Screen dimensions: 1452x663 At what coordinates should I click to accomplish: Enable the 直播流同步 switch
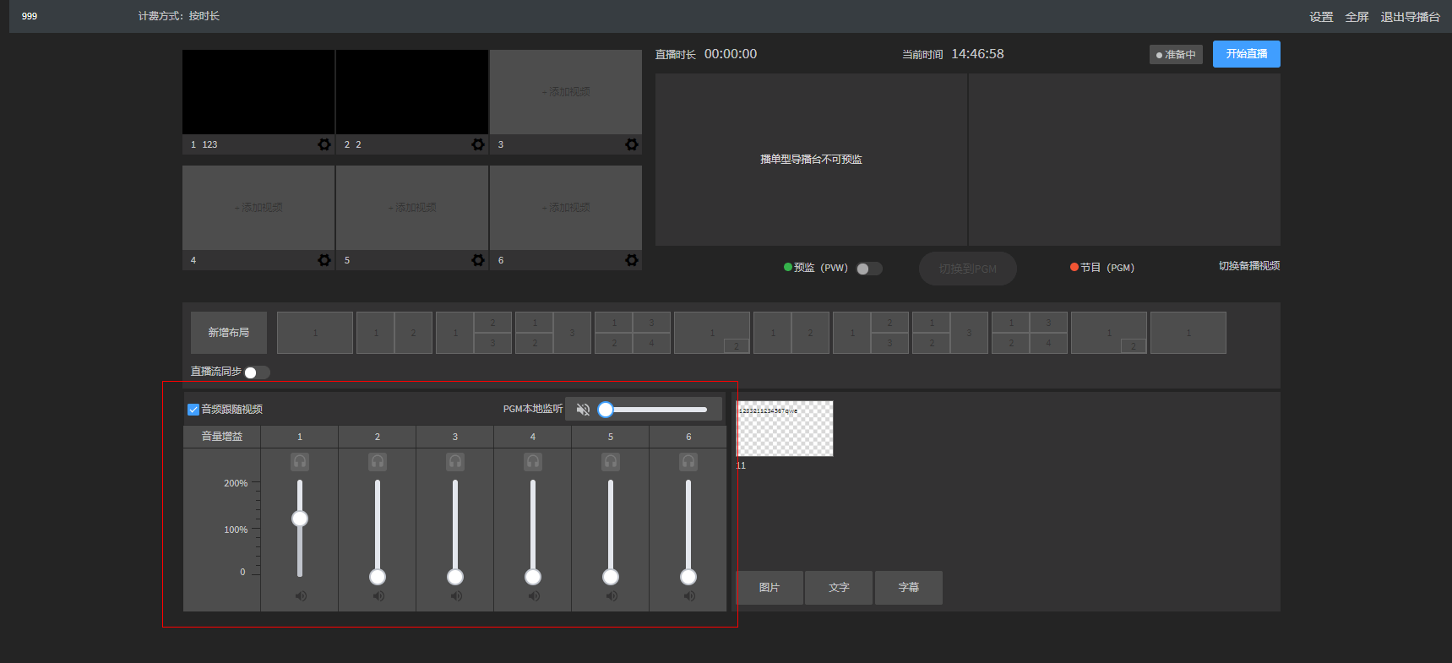pyautogui.click(x=257, y=372)
